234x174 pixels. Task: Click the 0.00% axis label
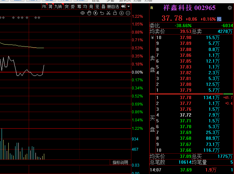click(x=137, y=72)
